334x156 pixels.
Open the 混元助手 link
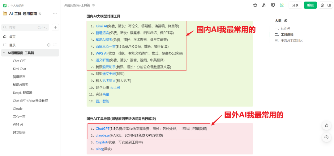click(109, 67)
